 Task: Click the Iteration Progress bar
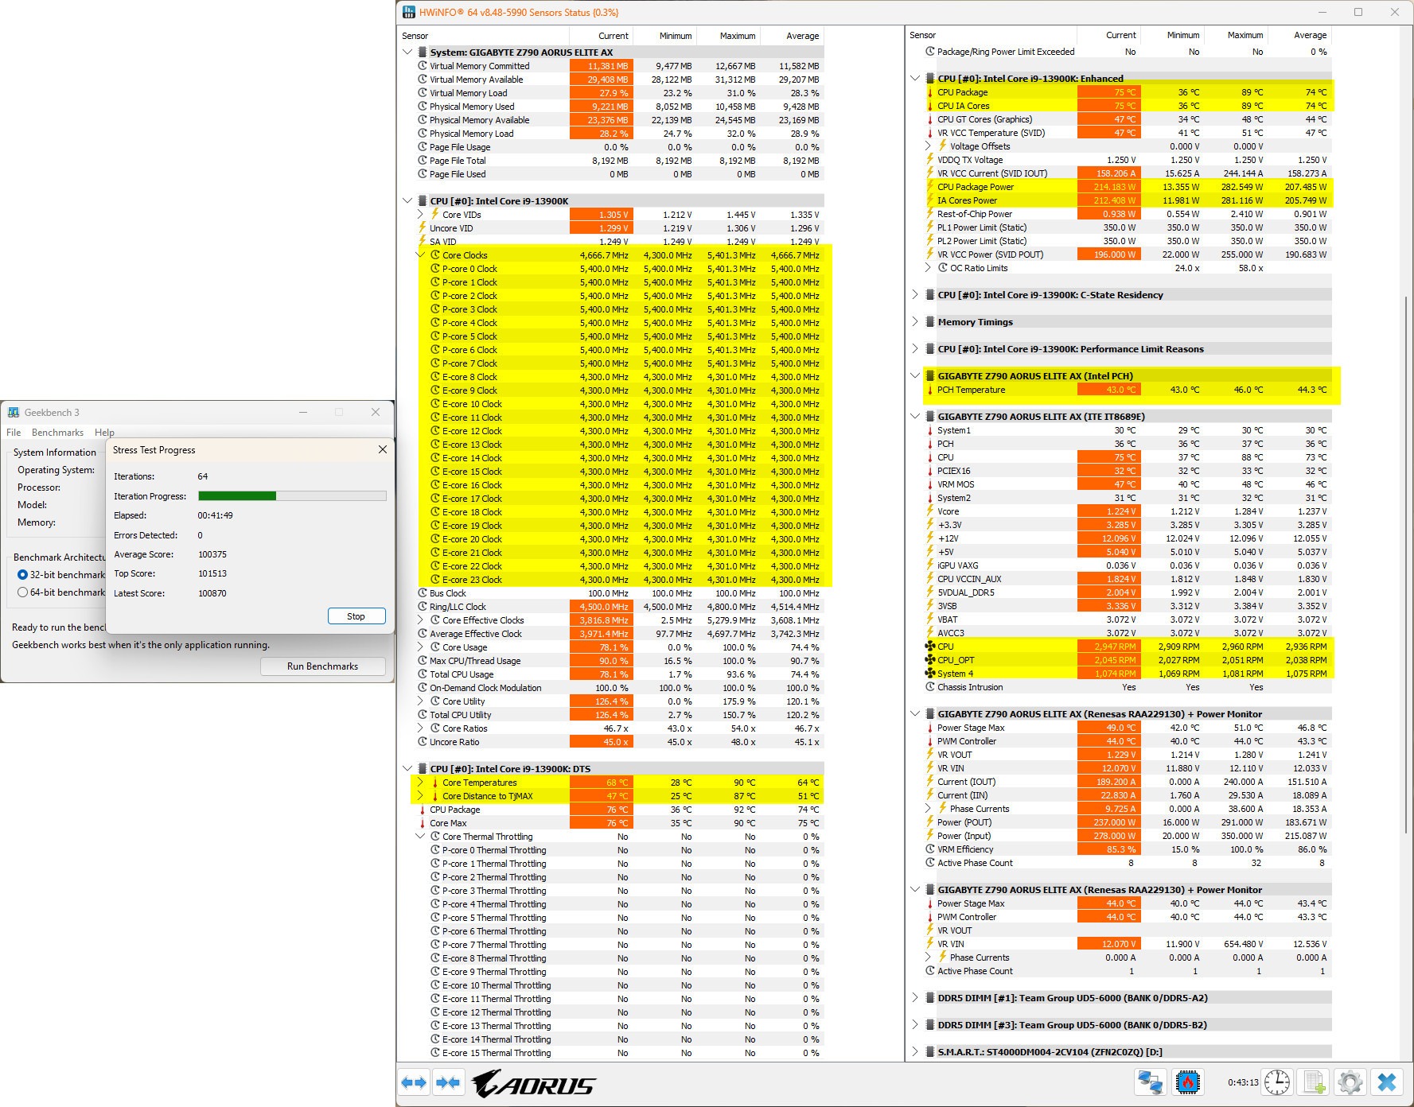coord(292,496)
